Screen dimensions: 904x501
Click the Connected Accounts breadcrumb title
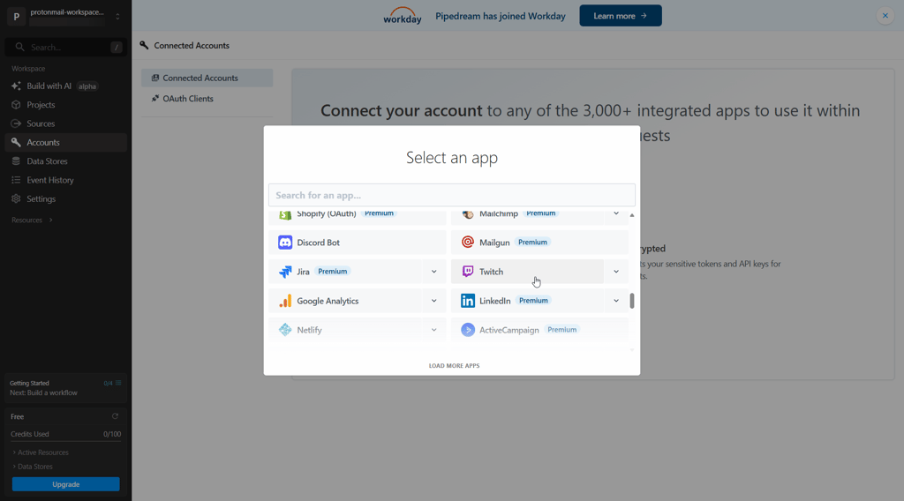click(192, 46)
